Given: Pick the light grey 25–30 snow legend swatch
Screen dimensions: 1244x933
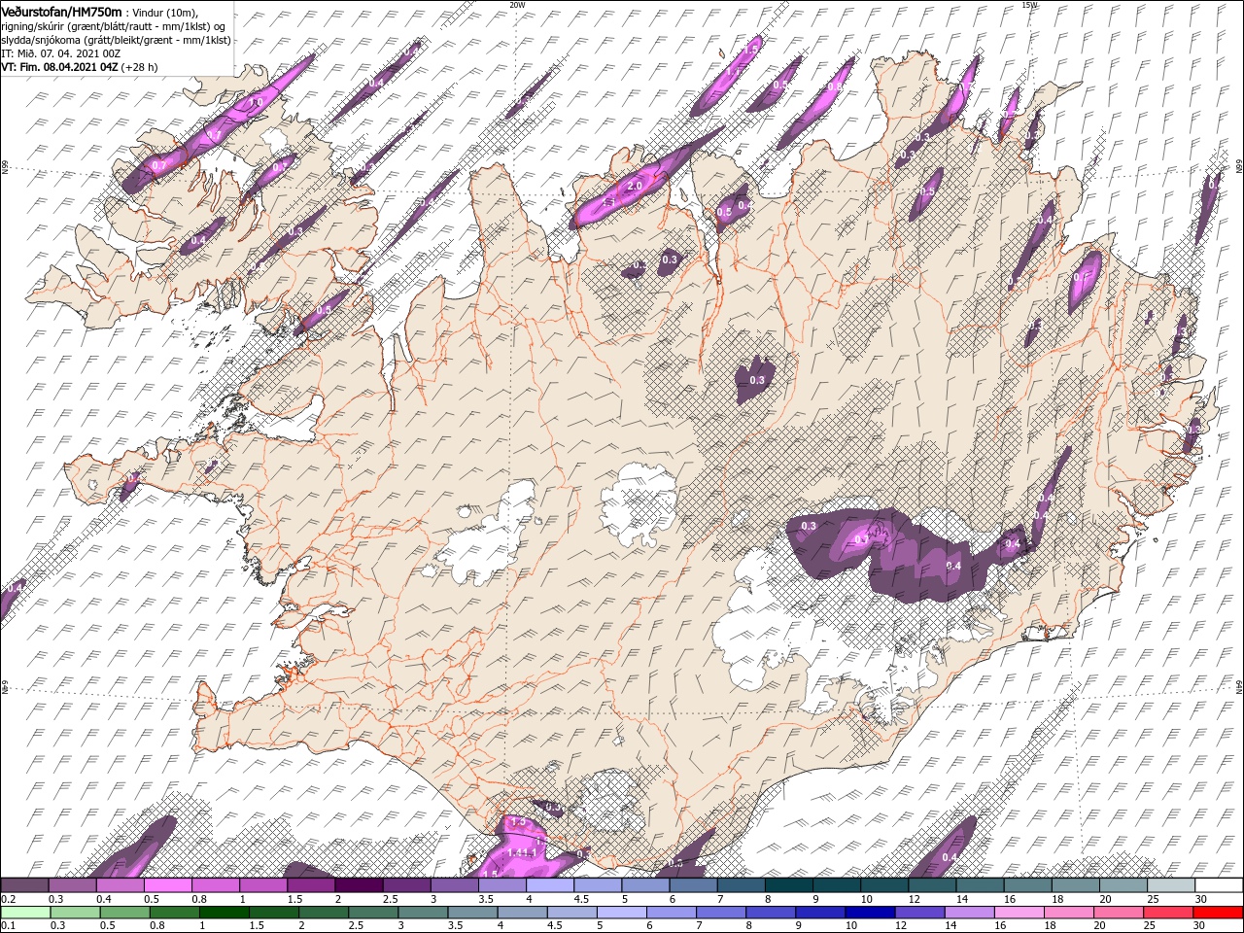Looking at the screenshot, I should tap(1170, 885).
